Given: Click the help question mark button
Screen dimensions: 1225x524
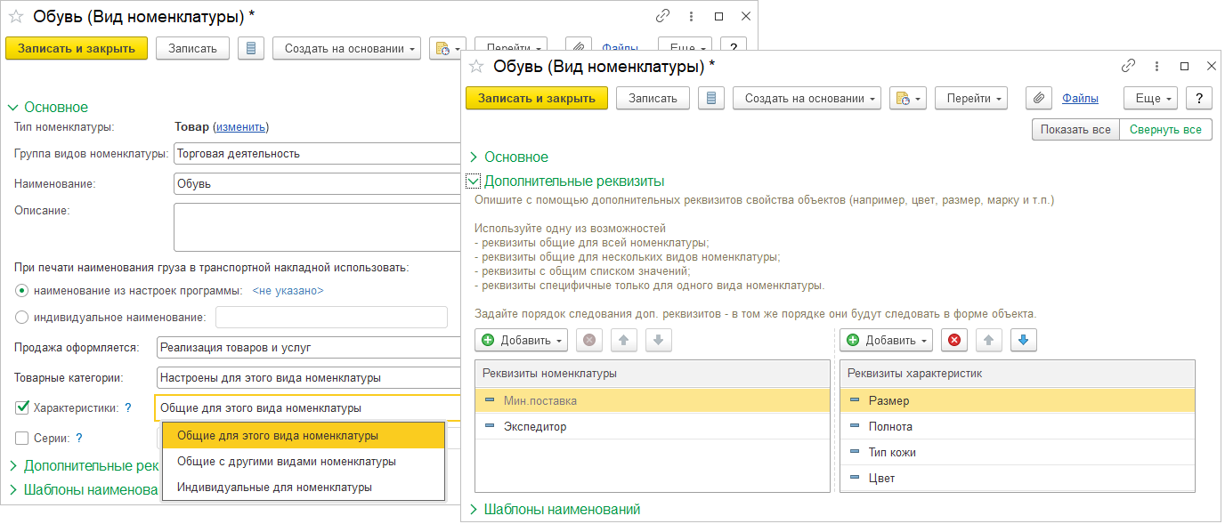Looking at the screenshot, I should pos(1198,99).
